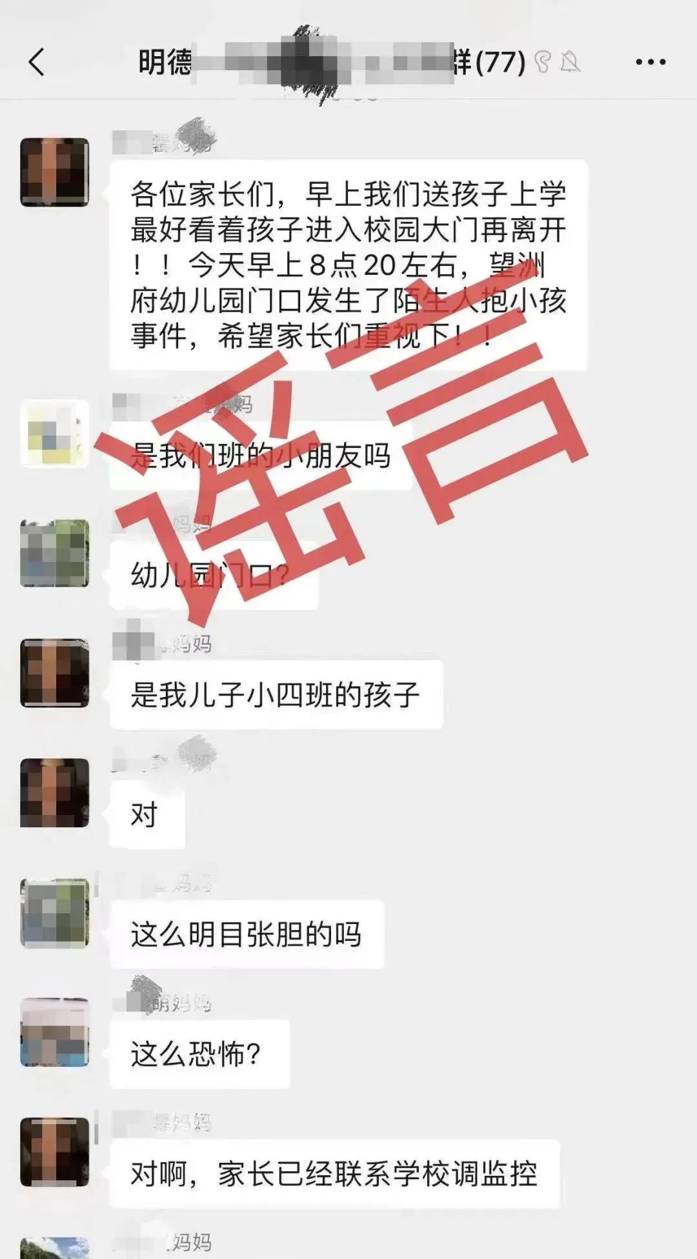The height and width of the screenshot is (1259, 697).
Task: Open the group chat title showing (77)
Action: 332,62
